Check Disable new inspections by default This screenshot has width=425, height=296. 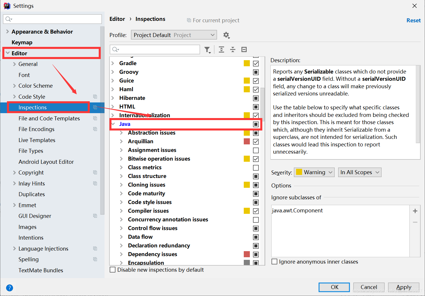[113, 270]
